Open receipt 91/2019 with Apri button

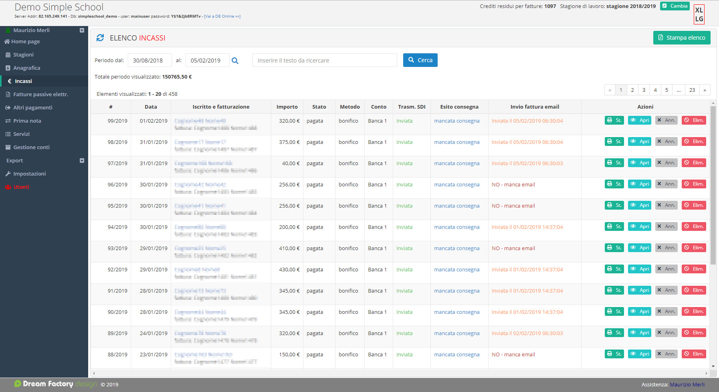(x=639, y=290)
